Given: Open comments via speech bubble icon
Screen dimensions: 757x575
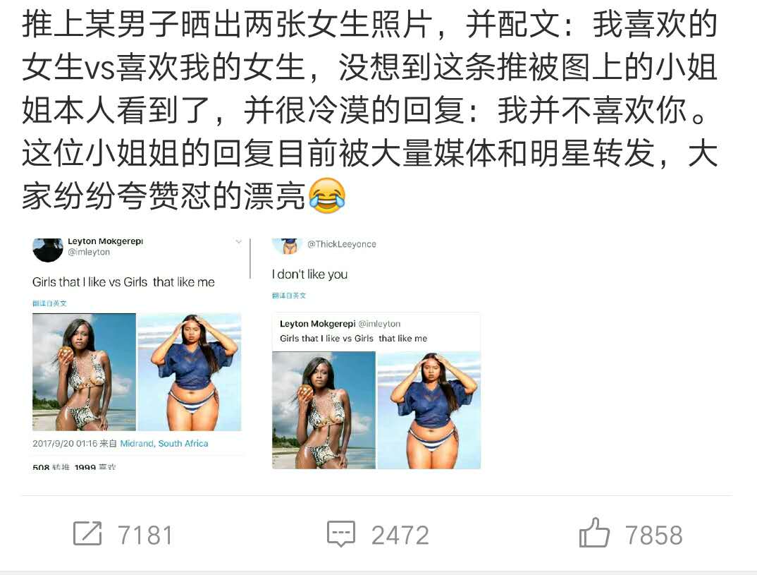Looking at the screenshot, I should click(x=341, y=534).
